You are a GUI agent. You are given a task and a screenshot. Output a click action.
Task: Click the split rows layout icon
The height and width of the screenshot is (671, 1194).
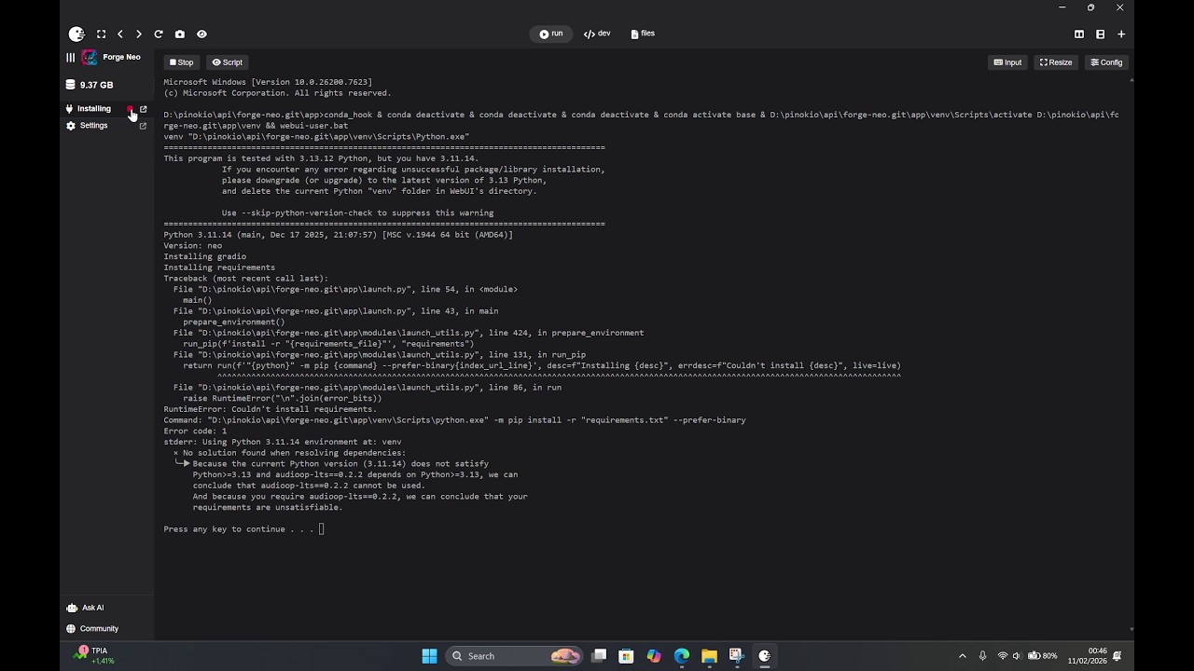click(x=1101, y=34)
